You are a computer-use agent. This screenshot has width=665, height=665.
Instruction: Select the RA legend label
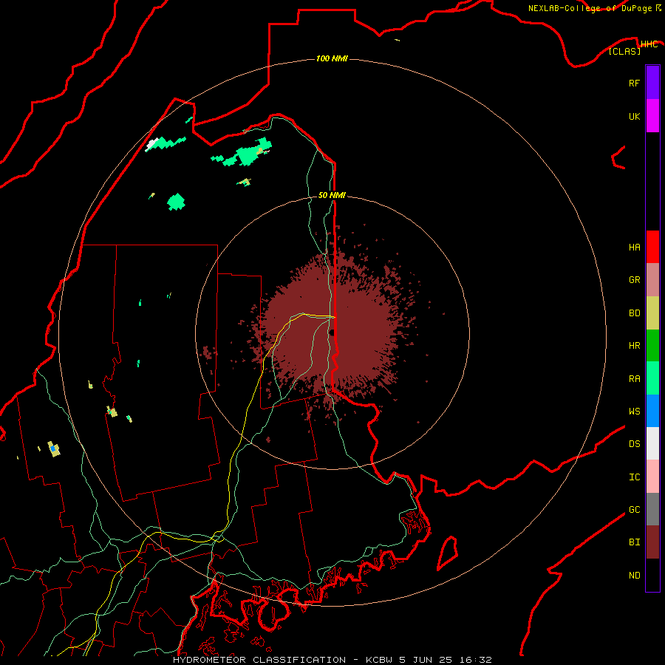coord(634,378)
